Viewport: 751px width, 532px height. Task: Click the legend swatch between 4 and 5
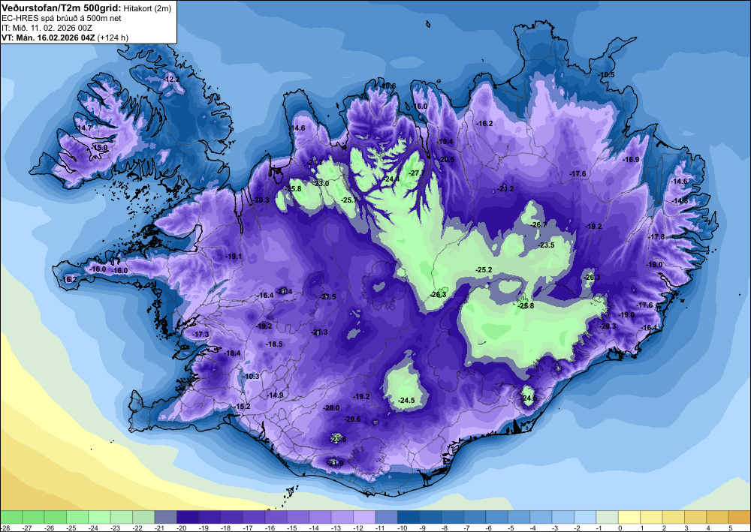click(718, 517)
